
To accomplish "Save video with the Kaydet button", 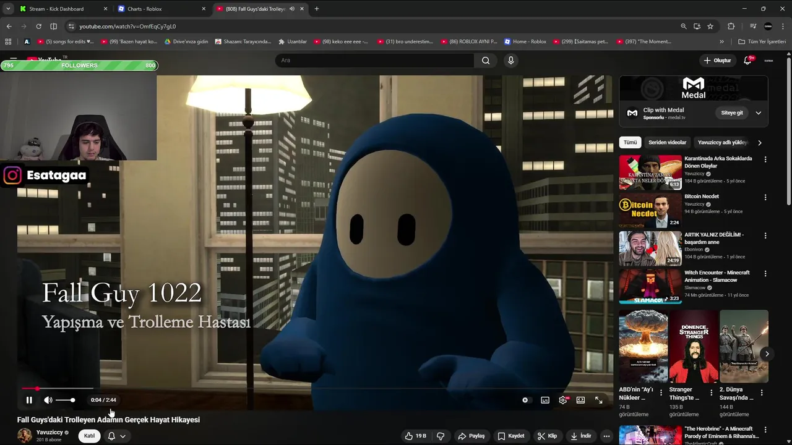I will [x=511, y=436].
